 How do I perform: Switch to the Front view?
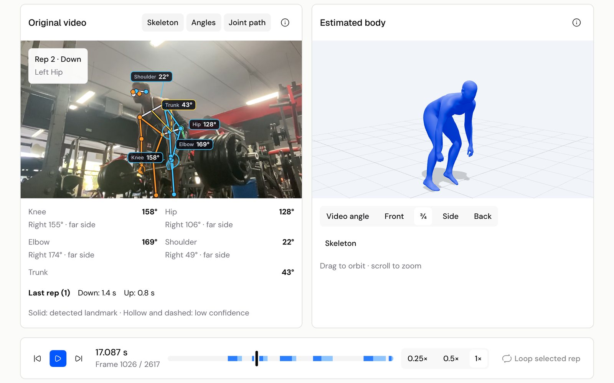(x=394, y=216)
